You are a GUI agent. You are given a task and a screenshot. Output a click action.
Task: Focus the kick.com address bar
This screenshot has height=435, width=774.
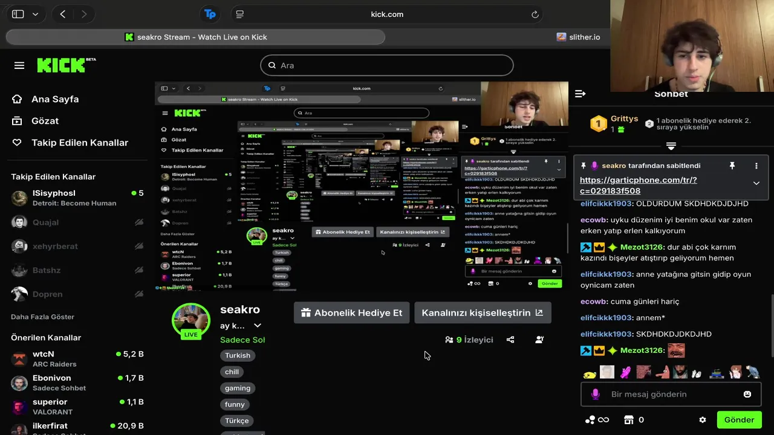387,14
